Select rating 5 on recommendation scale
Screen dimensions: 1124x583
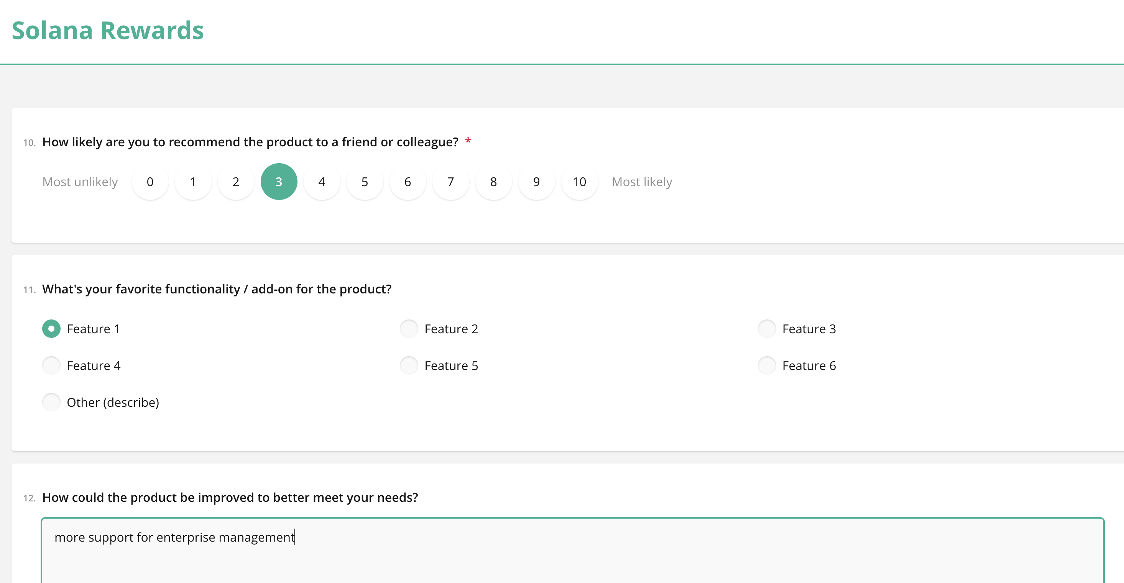click(x=365, y=182)
